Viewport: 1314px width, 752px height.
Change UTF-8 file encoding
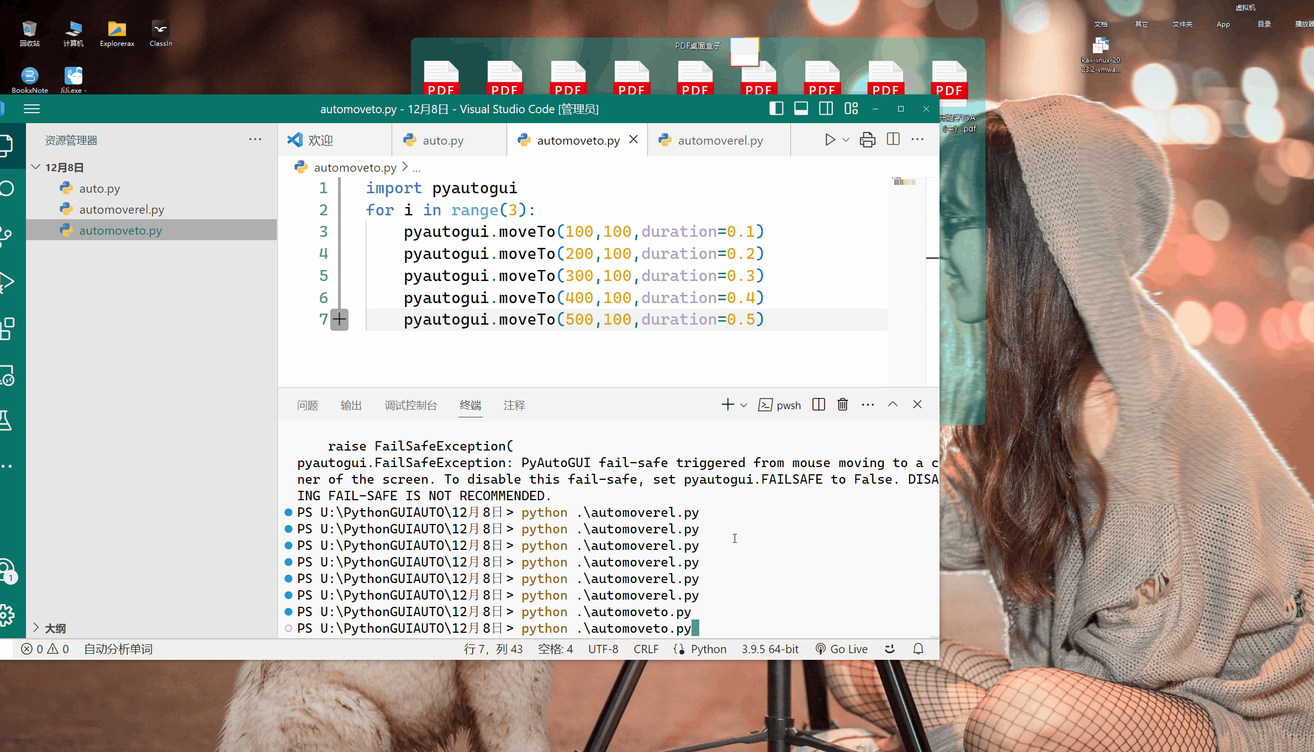pyautogui.click(x=603, y=649)
